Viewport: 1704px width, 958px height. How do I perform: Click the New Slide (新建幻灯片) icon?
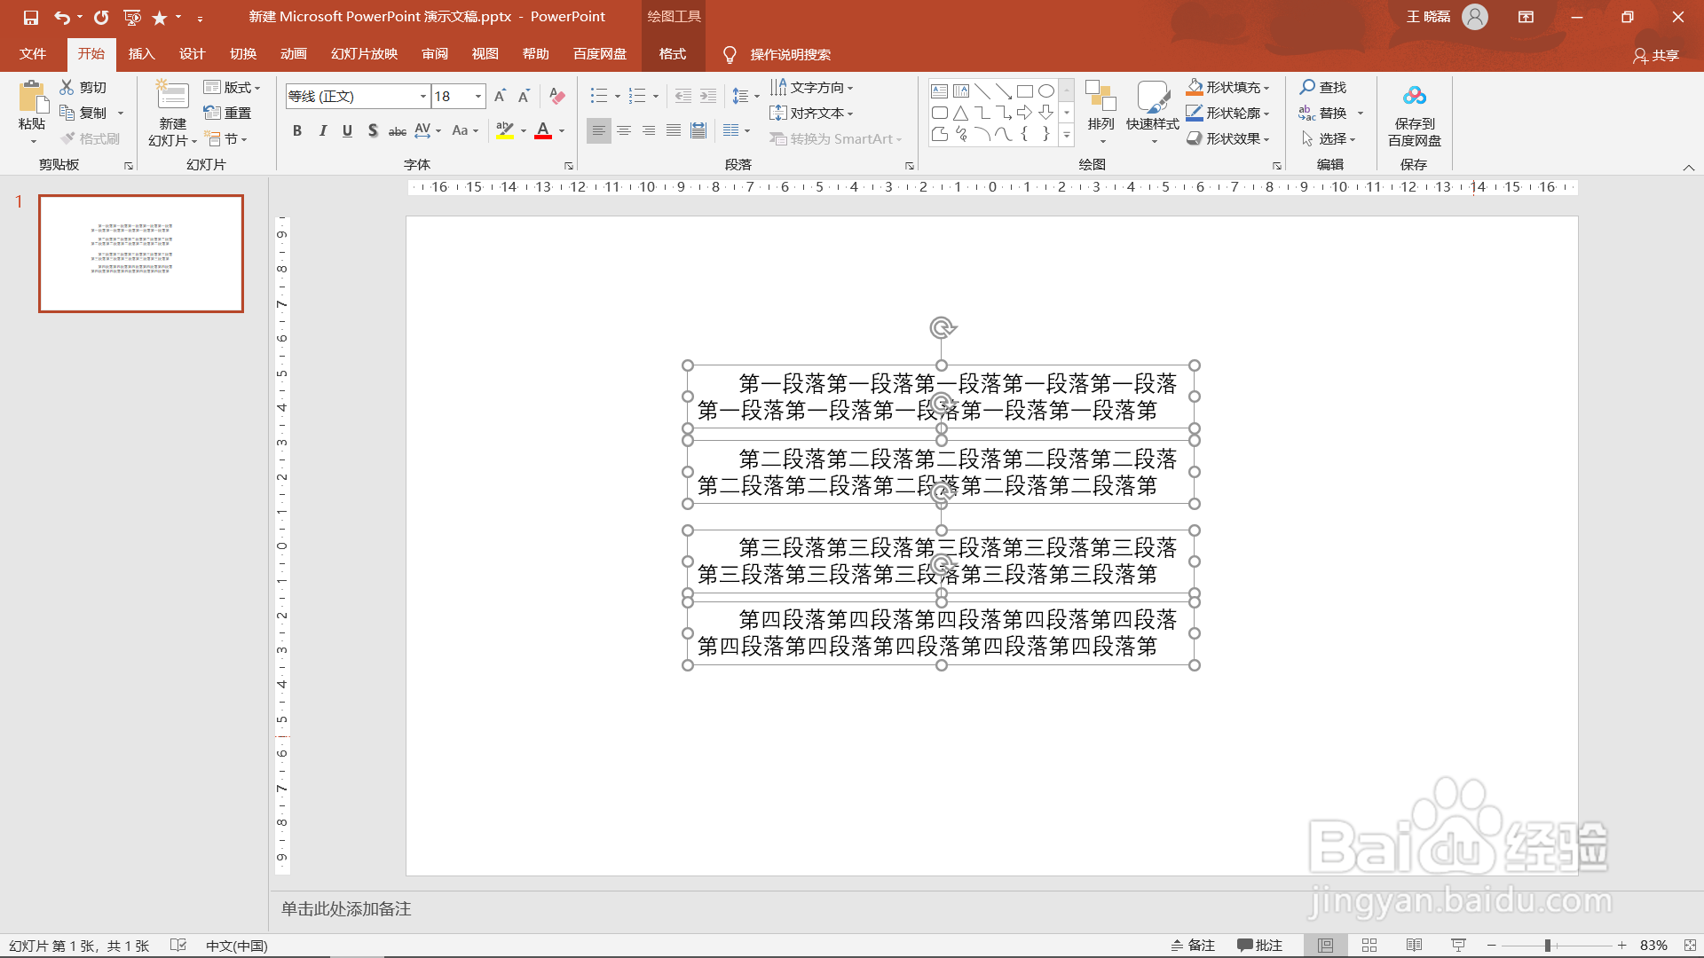(172, 97)
